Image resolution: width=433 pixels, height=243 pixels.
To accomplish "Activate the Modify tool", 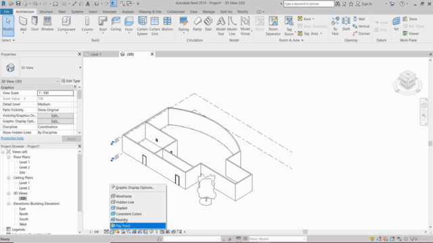I will tap(8, 26).
